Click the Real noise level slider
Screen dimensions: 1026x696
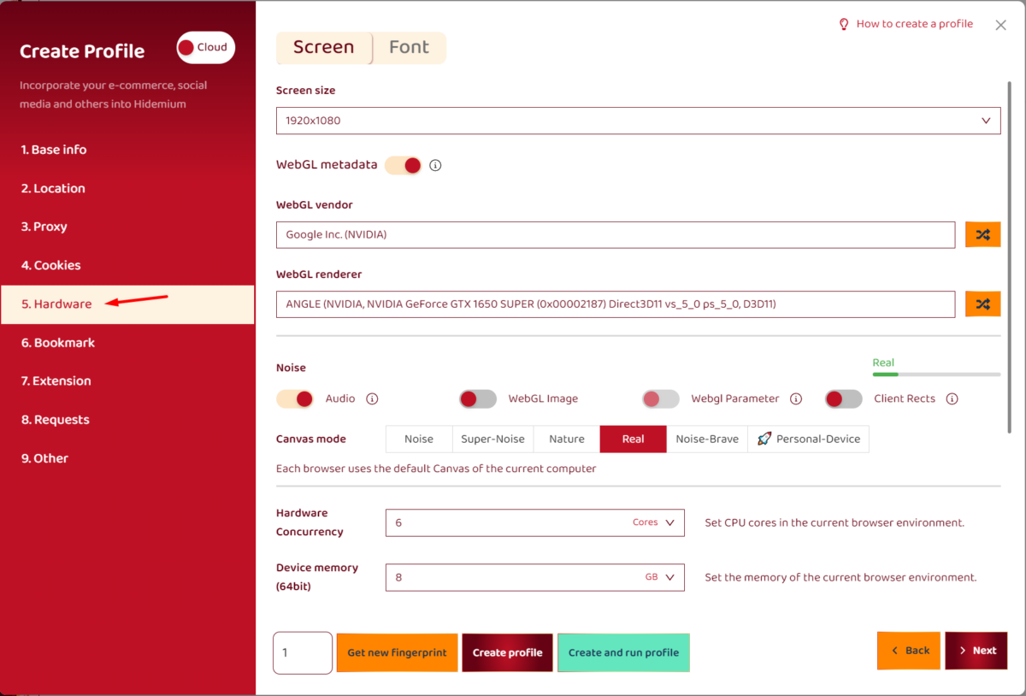tap(935, 374)
